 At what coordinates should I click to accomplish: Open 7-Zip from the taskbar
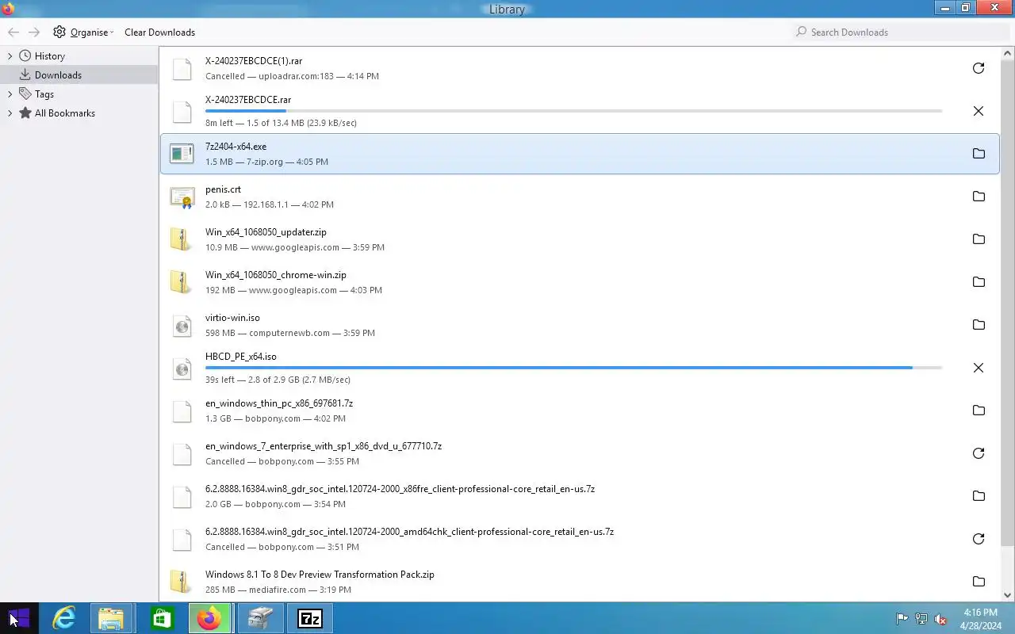click(309, 618)
